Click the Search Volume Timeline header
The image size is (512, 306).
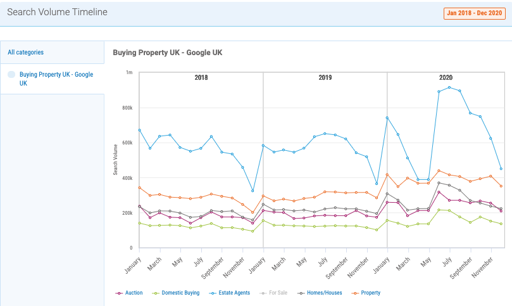(57, 12)
